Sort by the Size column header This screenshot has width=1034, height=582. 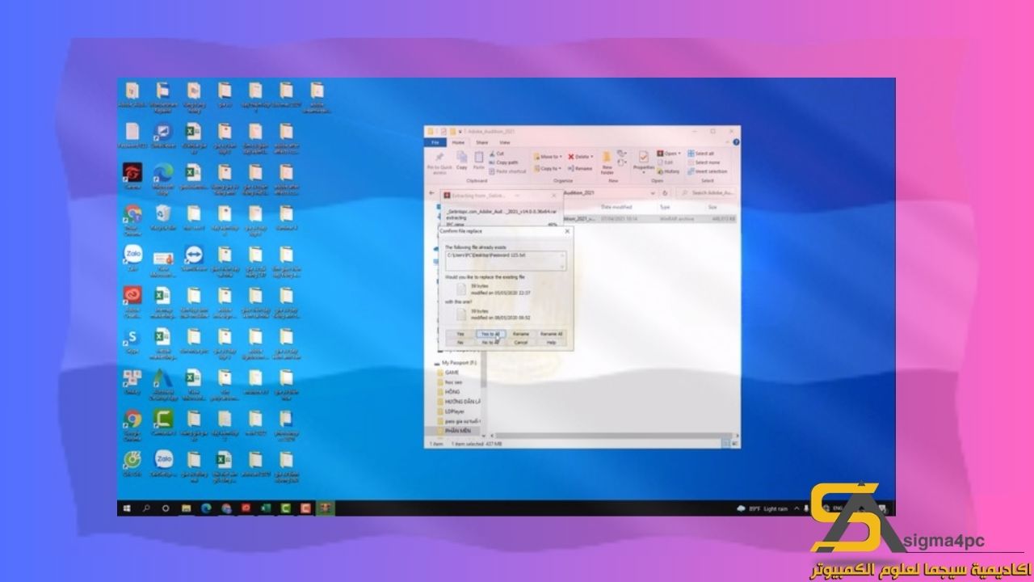712,207
